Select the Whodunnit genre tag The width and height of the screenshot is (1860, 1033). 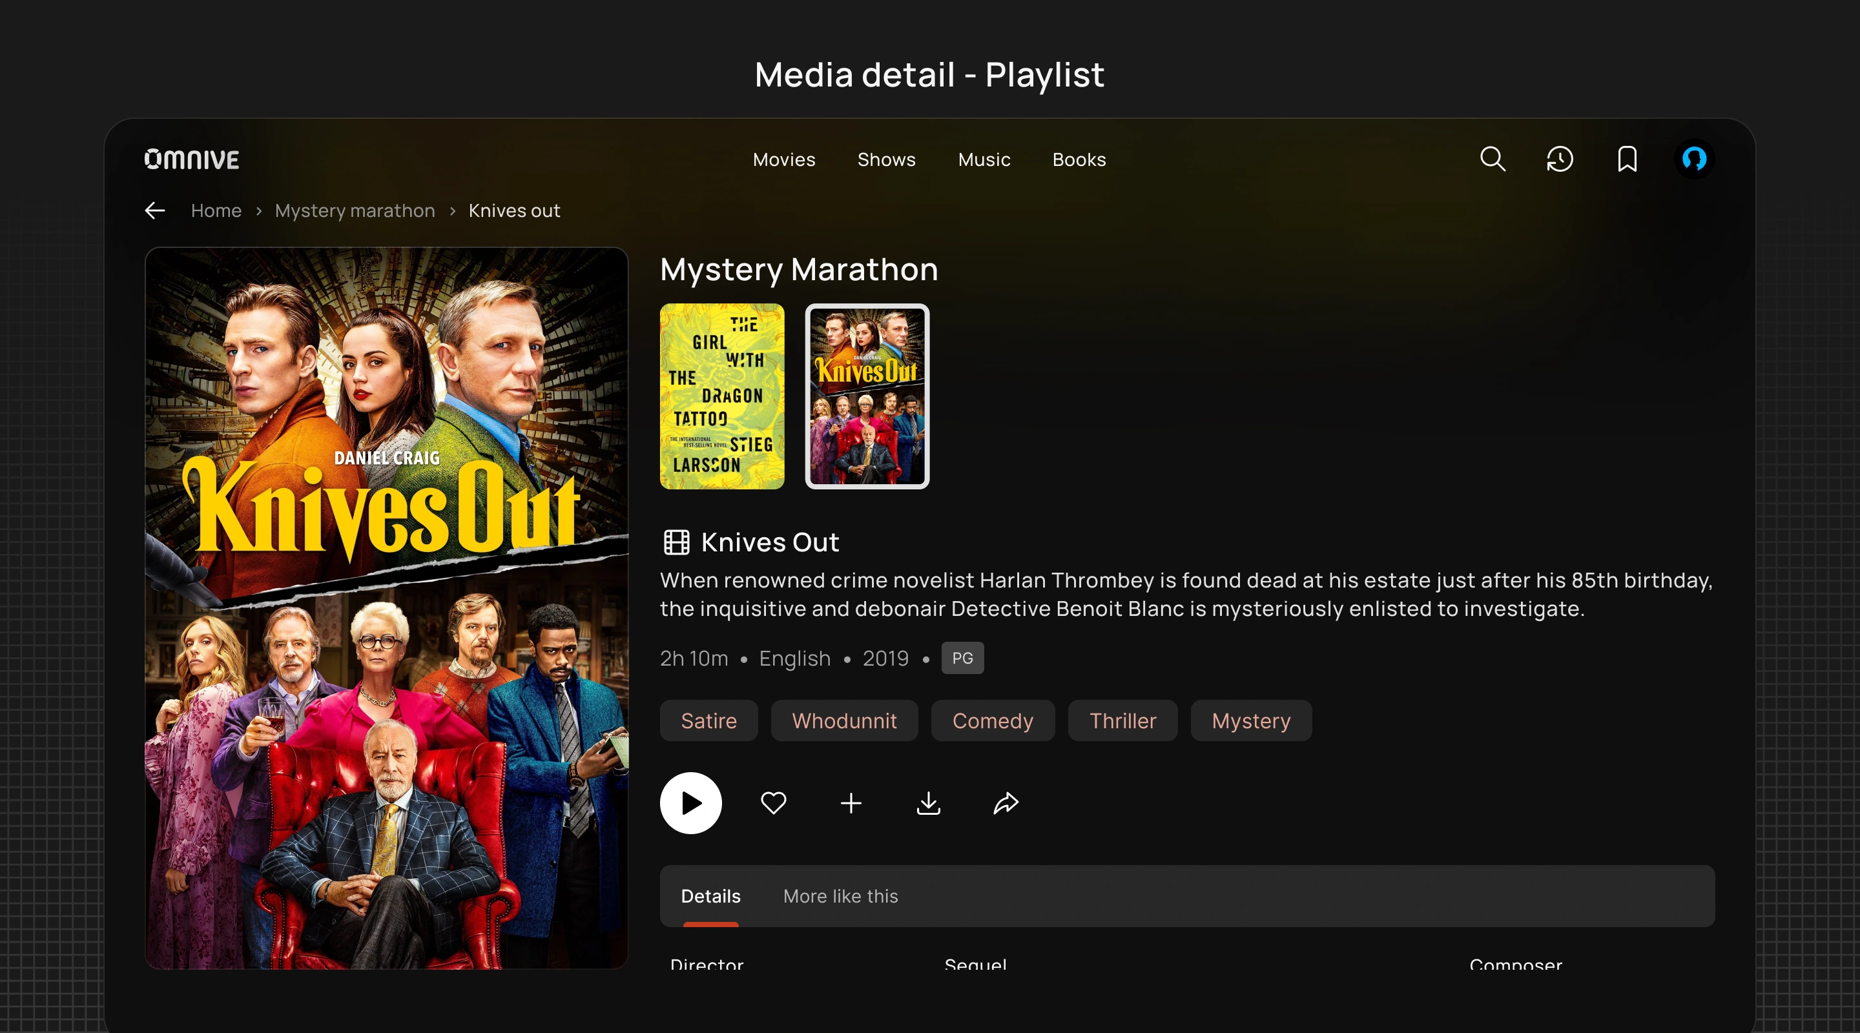click(x=844, y=721)
